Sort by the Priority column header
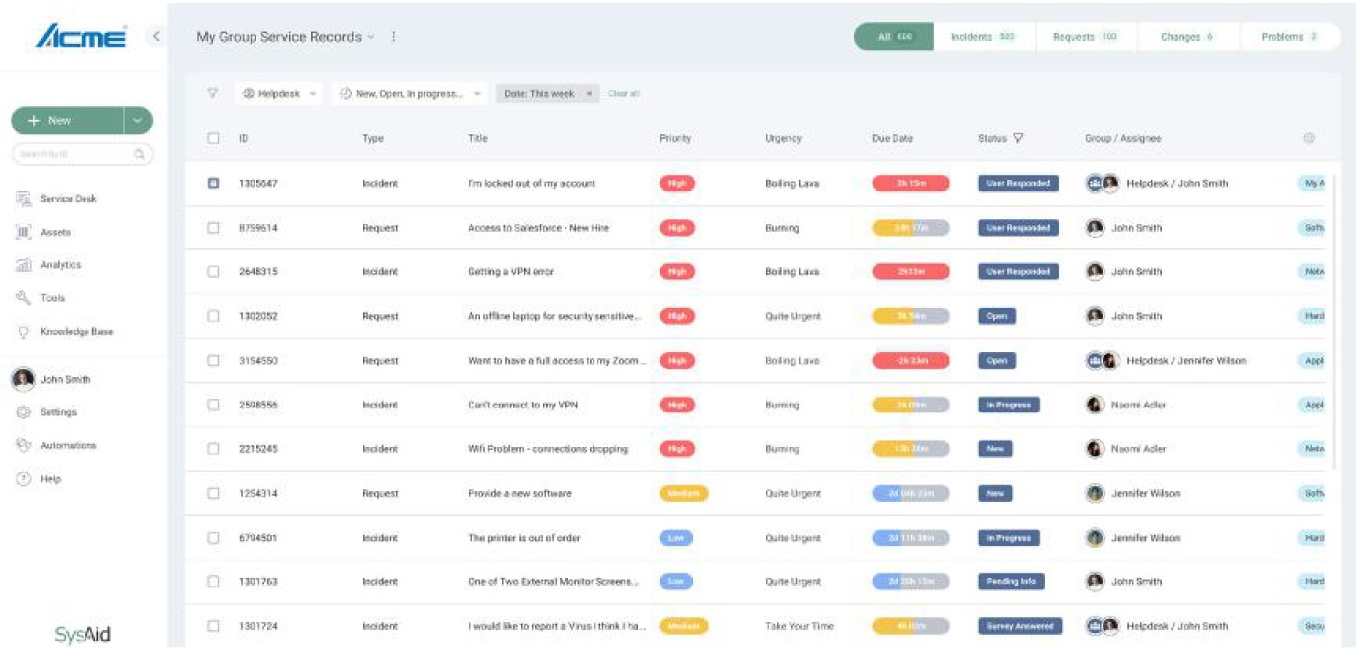1358x651 pixels. pos(675,139)
